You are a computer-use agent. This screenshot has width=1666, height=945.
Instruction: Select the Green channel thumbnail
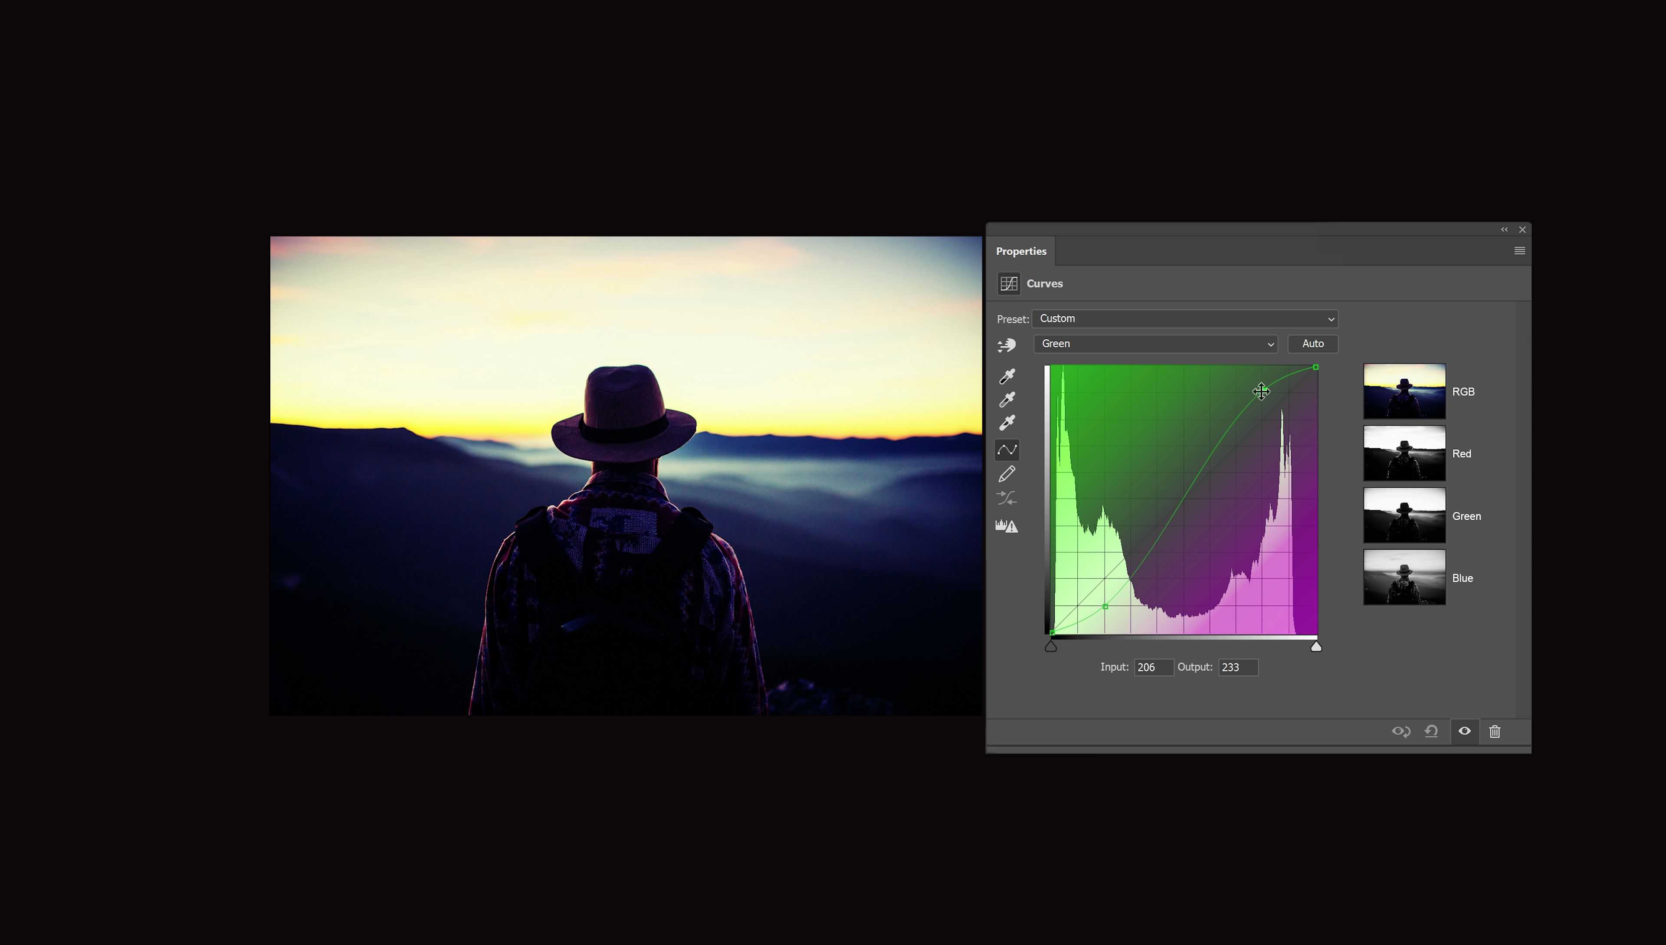tap(1404, 515)
